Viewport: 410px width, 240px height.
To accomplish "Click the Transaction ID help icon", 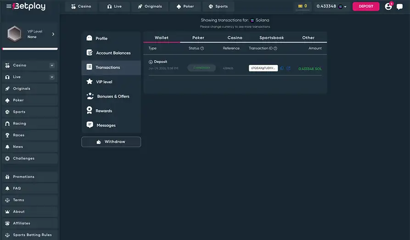I will click(x=275, y=48).
